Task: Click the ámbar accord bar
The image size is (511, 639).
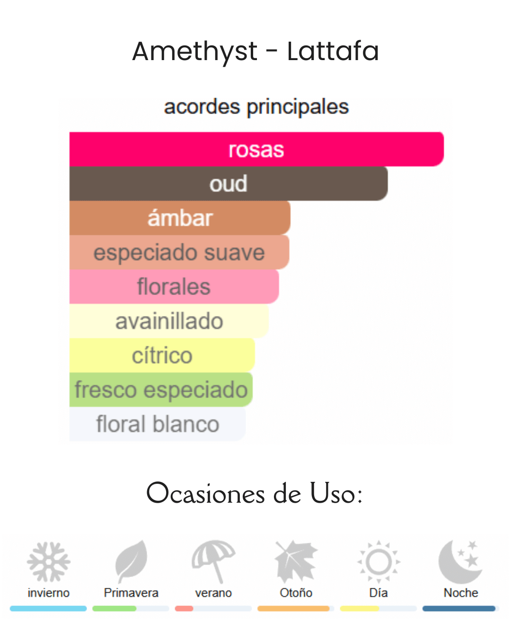Action: click(x=180, y=218)
